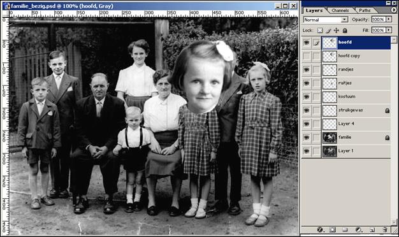This screenshot has height=237, width=399.
Task: Open the Opacity slider arrow
Action: pyautogui.click(x=389, y=19)
